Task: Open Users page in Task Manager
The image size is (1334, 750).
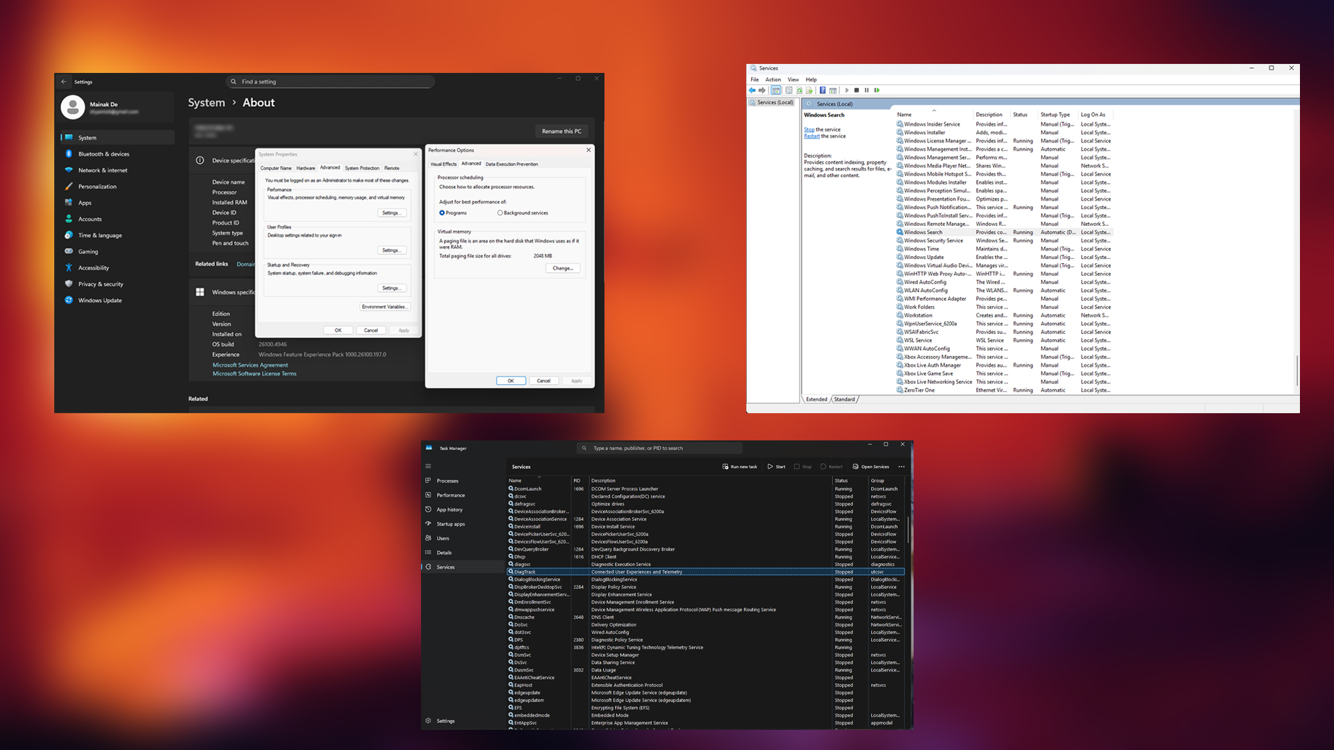Action: point(463,538)
